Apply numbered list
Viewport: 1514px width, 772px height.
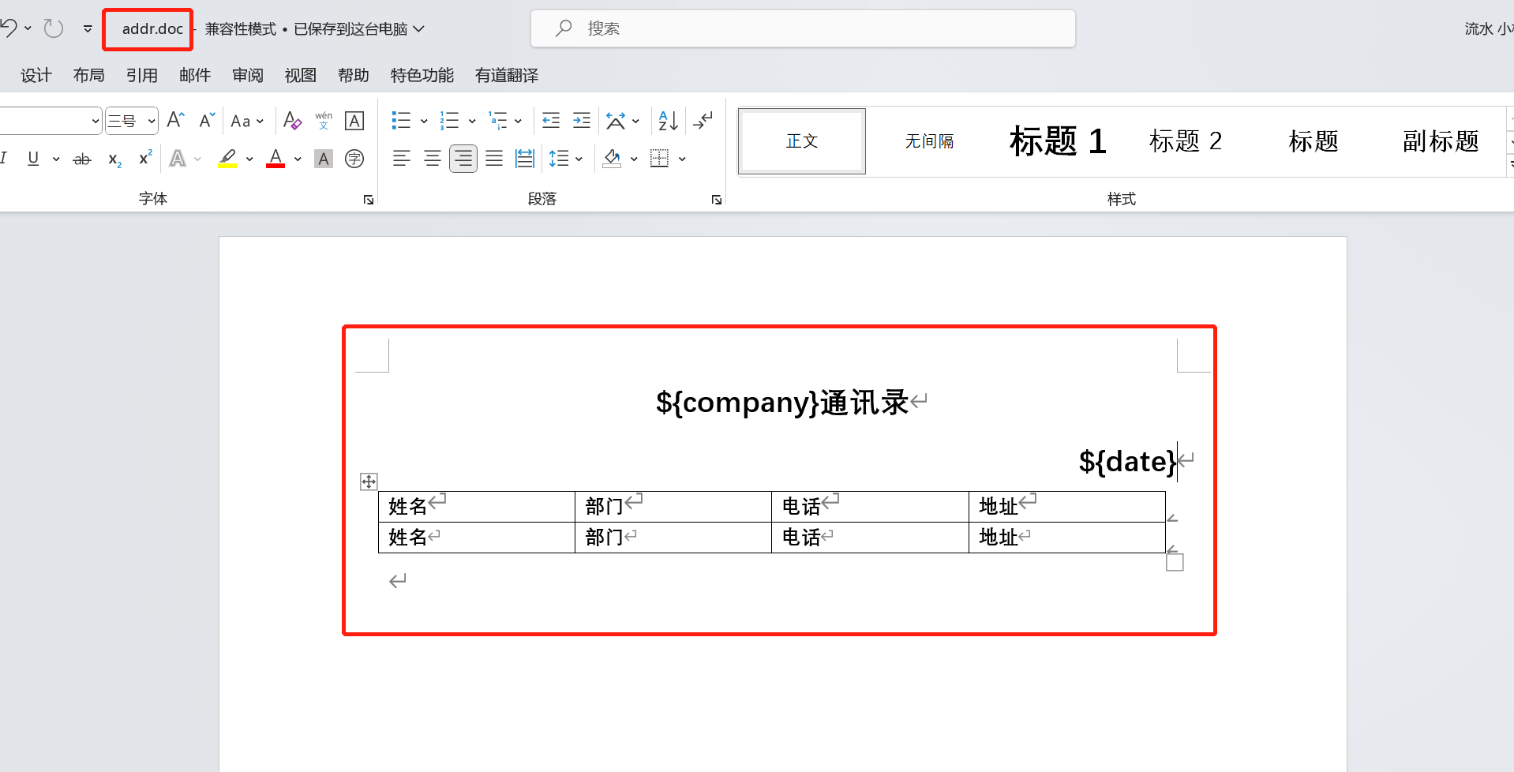[x=449, y=121]
